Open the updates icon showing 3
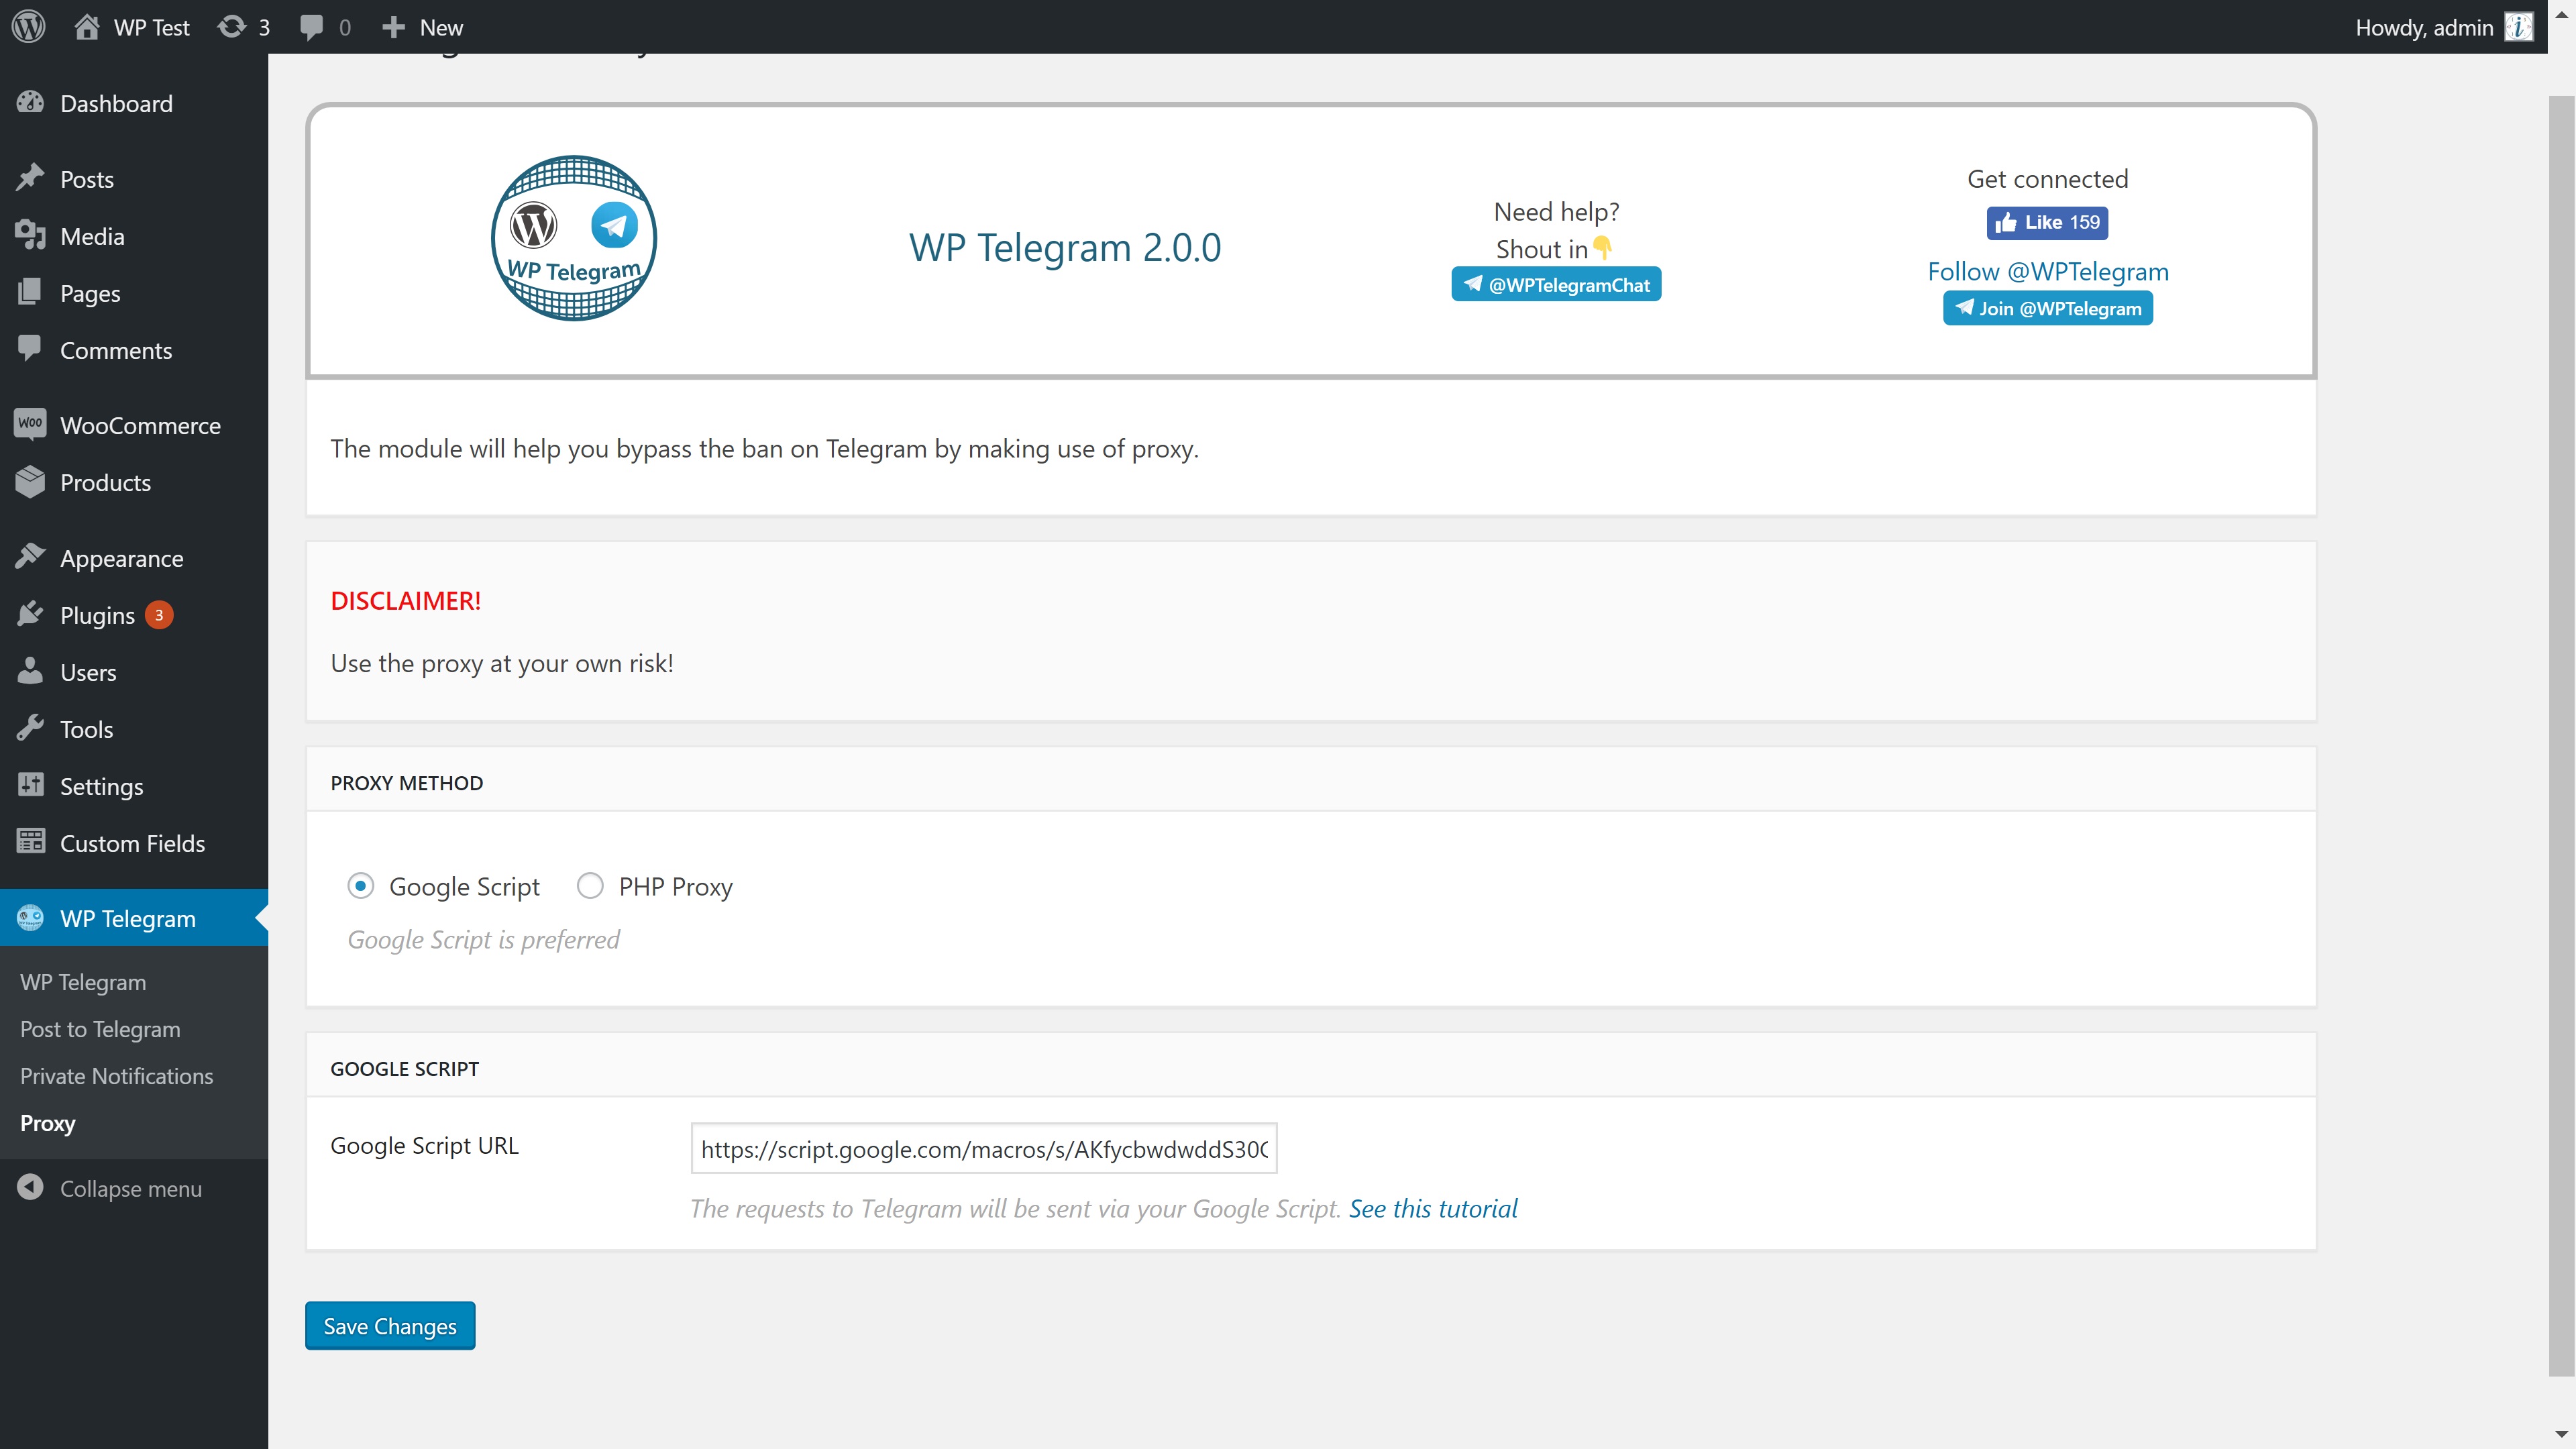Screen dimensions: 2576x1449 tap(232, 27)
